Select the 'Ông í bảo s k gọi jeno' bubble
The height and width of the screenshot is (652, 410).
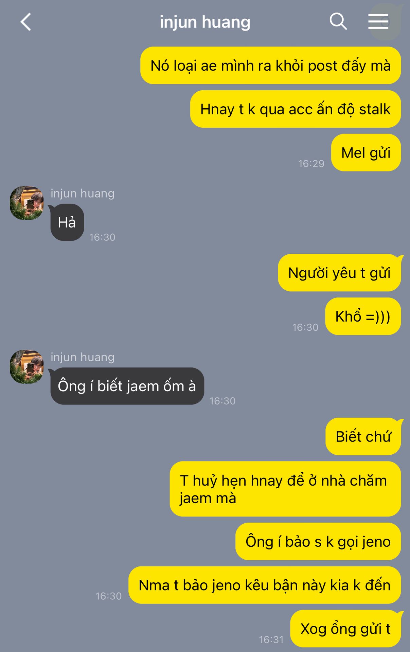coord(318,541)
